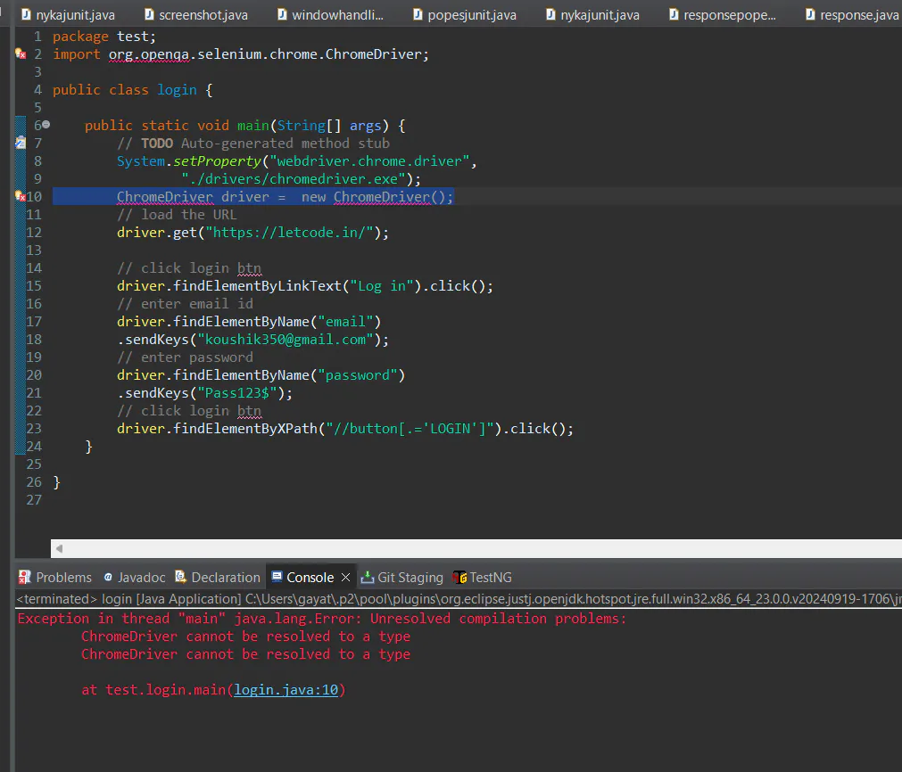This screenshot has height=772, width=902.
Task: Click the class name "login" declaration
Action: (x=178, y=90)
